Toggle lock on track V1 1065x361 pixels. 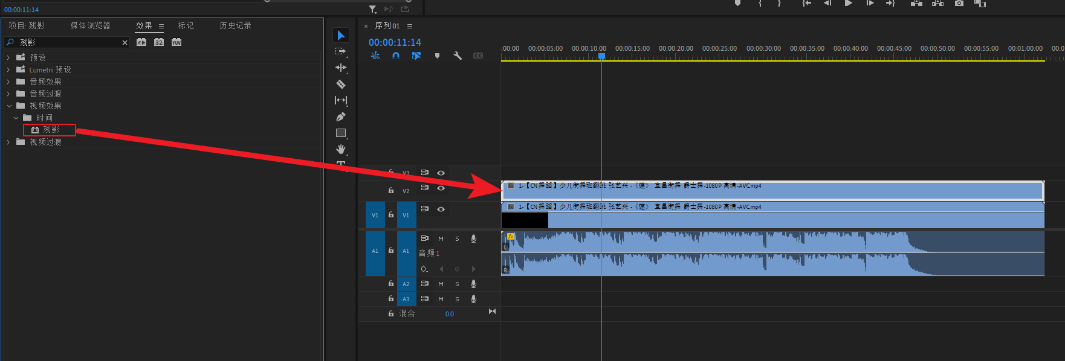coord(391,215)
